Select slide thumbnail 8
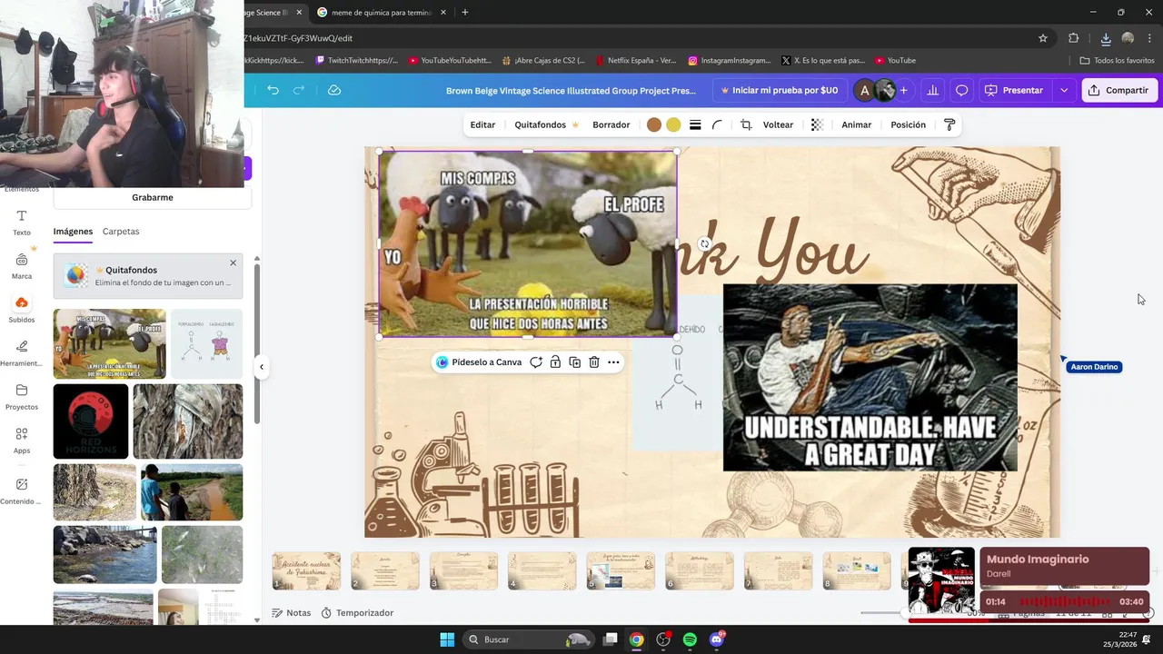 point(857,571)
